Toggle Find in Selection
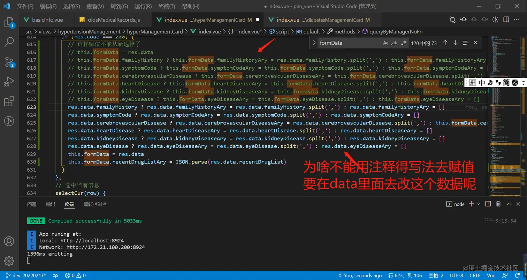This screenshot has width=527, height=280. click(x=465, y=43)
